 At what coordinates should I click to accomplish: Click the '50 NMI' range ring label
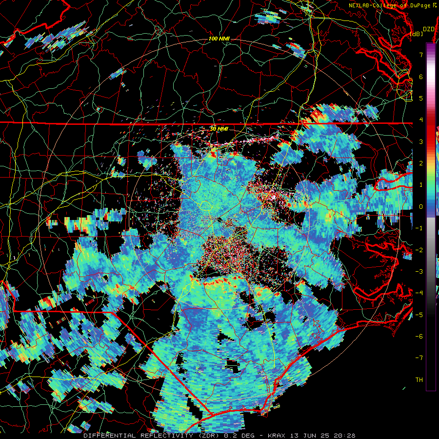point(219,129)
